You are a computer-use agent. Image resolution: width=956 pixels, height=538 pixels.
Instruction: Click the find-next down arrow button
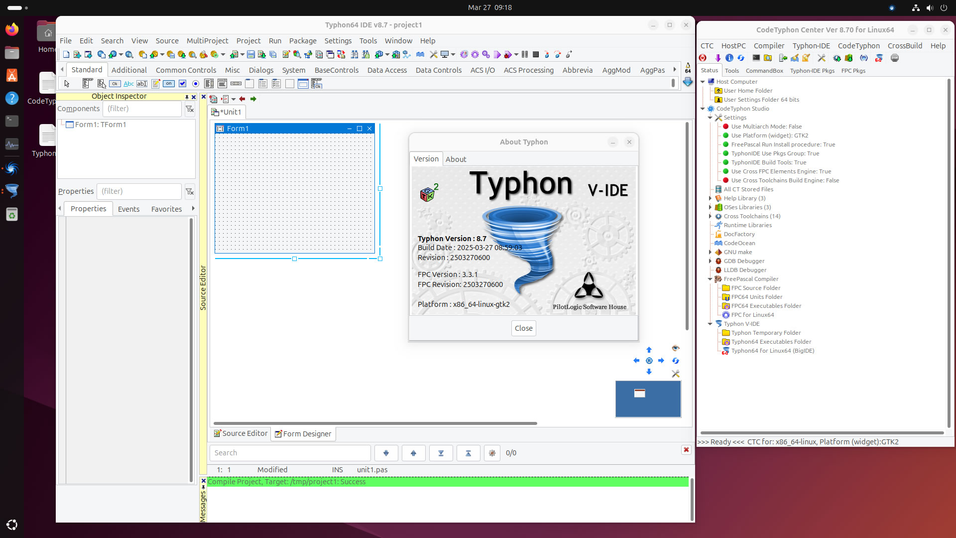click(x=386, y=453)
